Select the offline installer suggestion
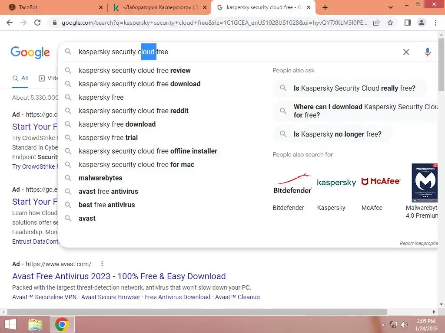Screen dimensions: 445x333 (x=148, y=151)
